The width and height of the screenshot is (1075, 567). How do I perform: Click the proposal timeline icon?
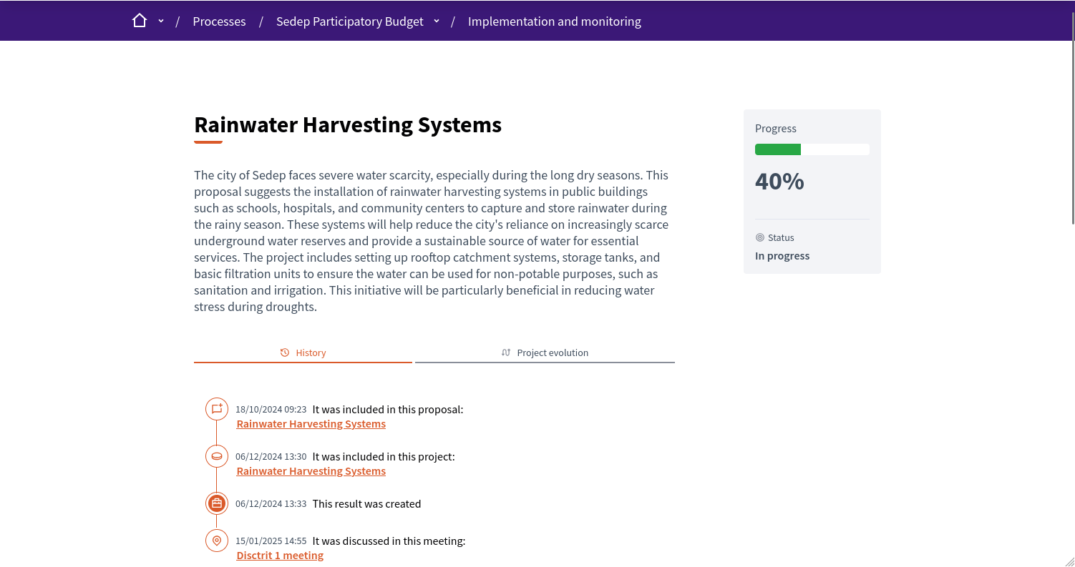217,409
